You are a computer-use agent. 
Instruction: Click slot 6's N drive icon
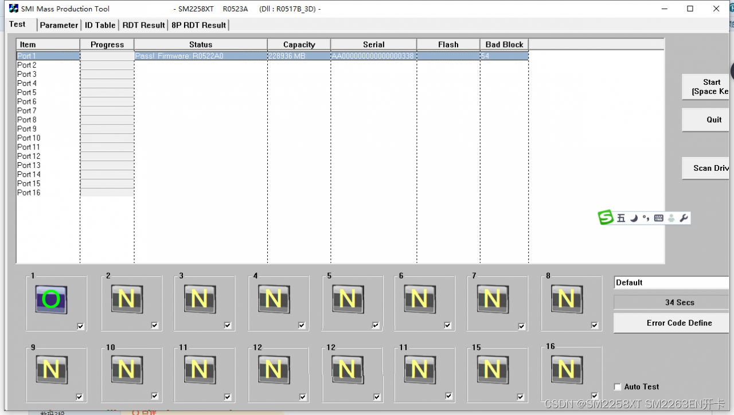point(419,299)
